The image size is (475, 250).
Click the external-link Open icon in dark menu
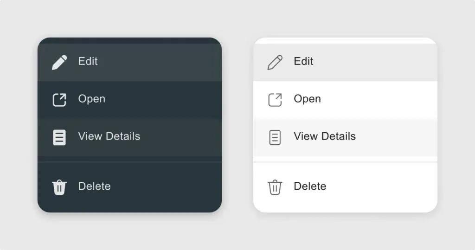pyautogui.click(x=59, y=100)
